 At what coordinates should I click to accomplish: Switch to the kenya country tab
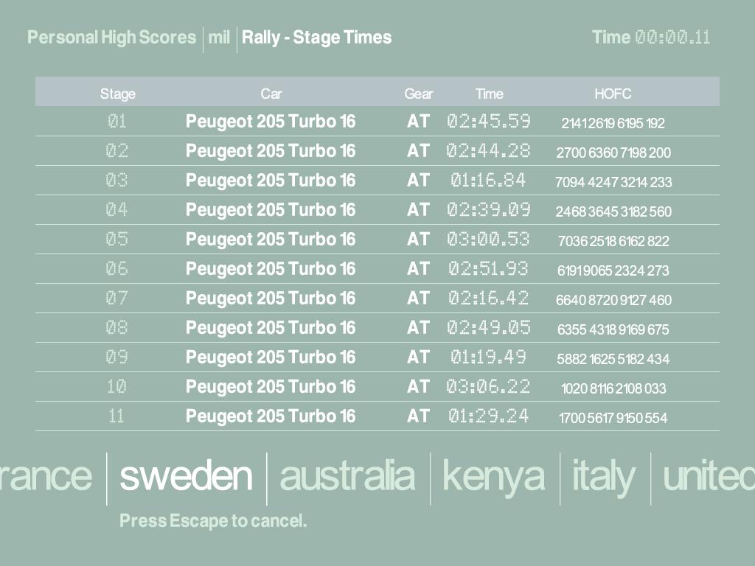click(493, 476)
